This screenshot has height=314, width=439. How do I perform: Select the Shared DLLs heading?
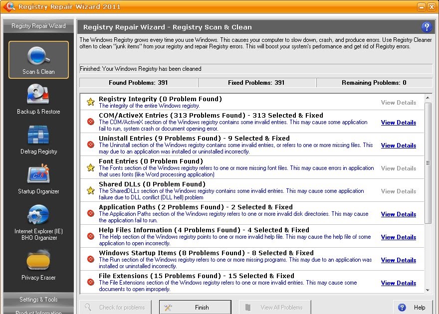(x=152, y=184)
